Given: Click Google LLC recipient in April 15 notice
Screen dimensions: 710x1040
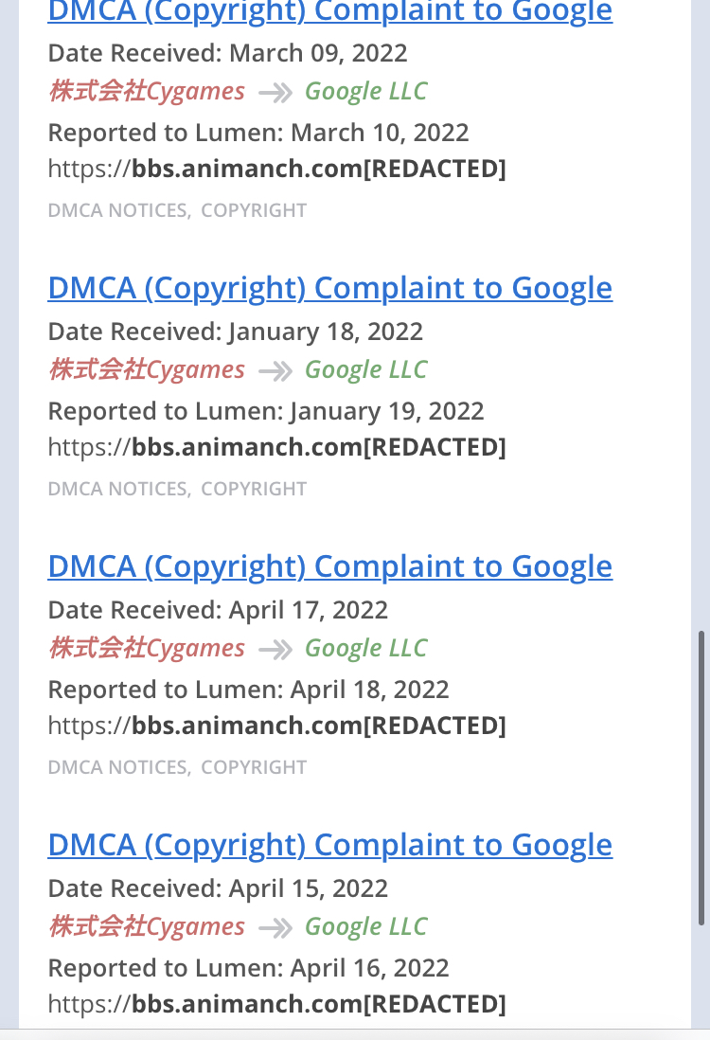Looking at the screenshot, I should coord(366,926).
